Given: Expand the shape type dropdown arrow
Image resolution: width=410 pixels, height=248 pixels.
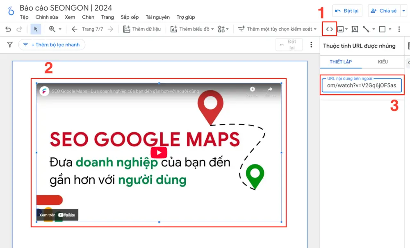Looking at the screenshot, I should tap(390, 29).
